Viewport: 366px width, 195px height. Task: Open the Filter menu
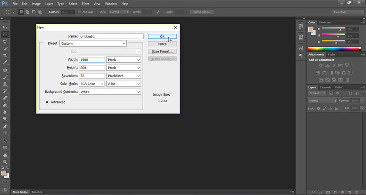(x=85, y=4)
